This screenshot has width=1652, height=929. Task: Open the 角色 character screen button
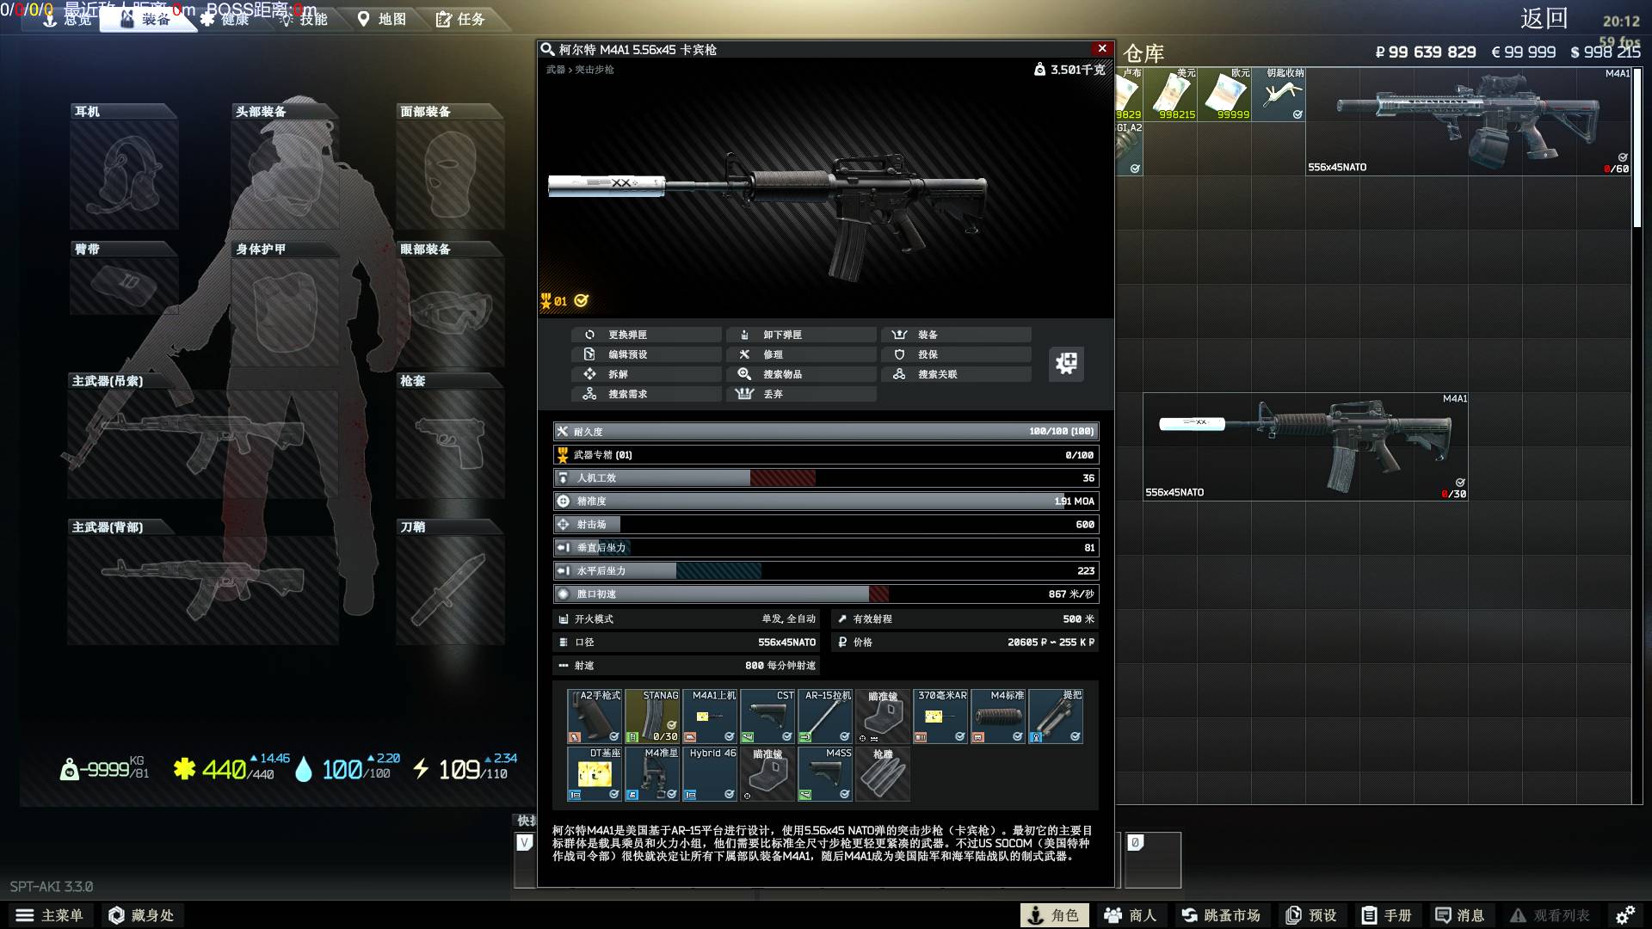pos(1054,915)
